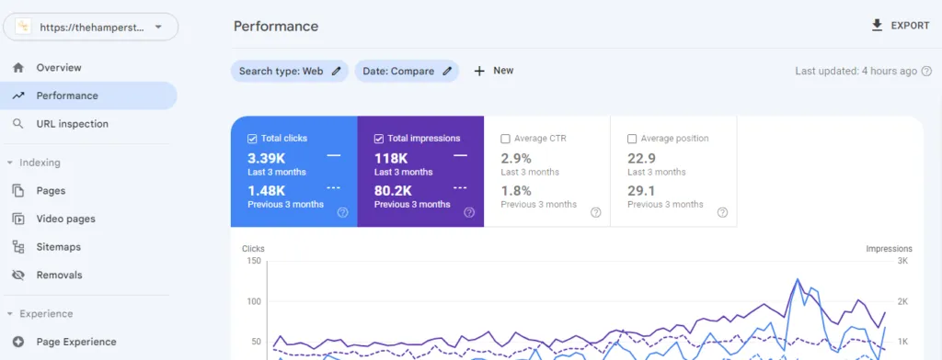
Task: Click the plus icon next to New
Action: (x=478, y=72)
